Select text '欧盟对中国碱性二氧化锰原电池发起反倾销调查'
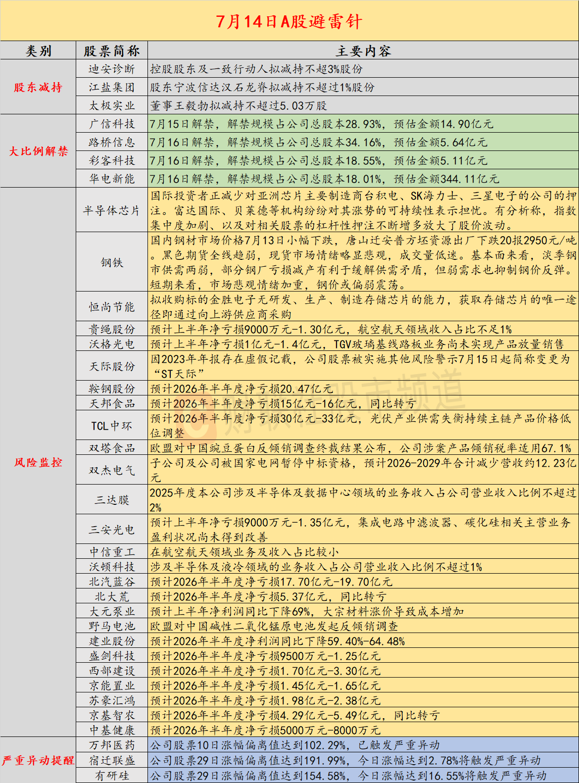Viewport: 579px width, 783px height. coord(274,626)
